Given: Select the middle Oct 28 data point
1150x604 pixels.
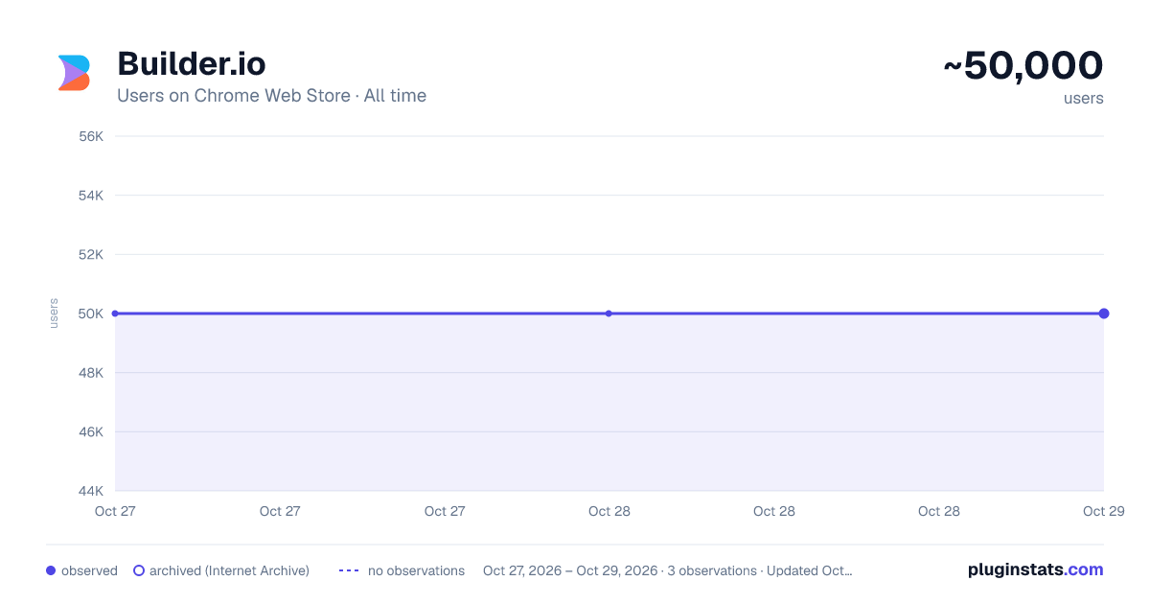Looking at the screenshot, I should (x=609, y=314).
